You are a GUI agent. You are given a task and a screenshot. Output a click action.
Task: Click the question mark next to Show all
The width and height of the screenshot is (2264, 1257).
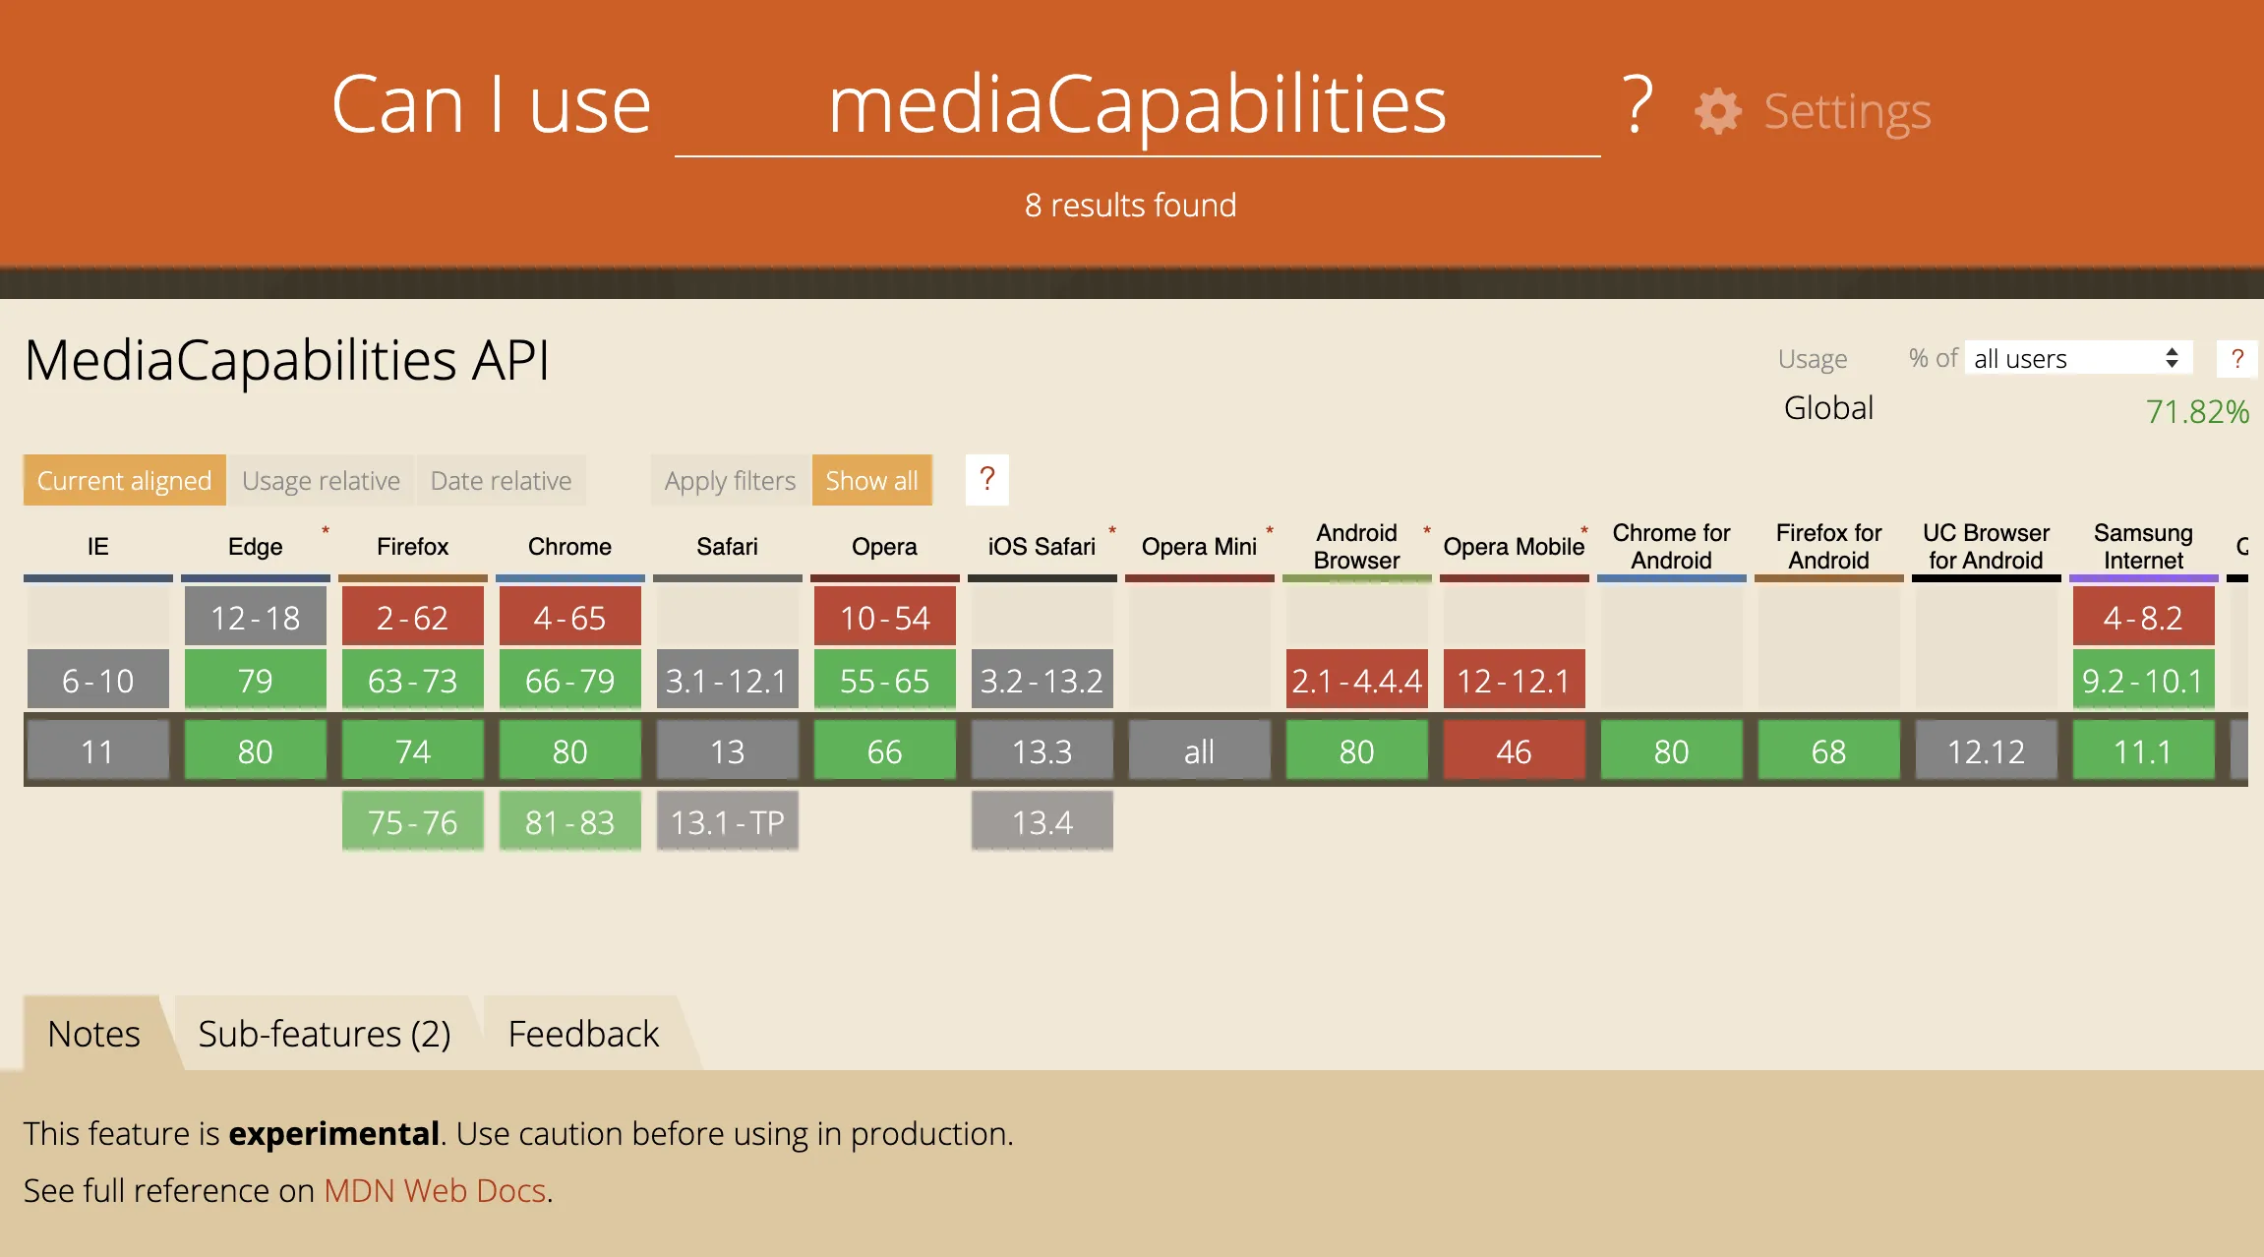(x=987, y=480)
